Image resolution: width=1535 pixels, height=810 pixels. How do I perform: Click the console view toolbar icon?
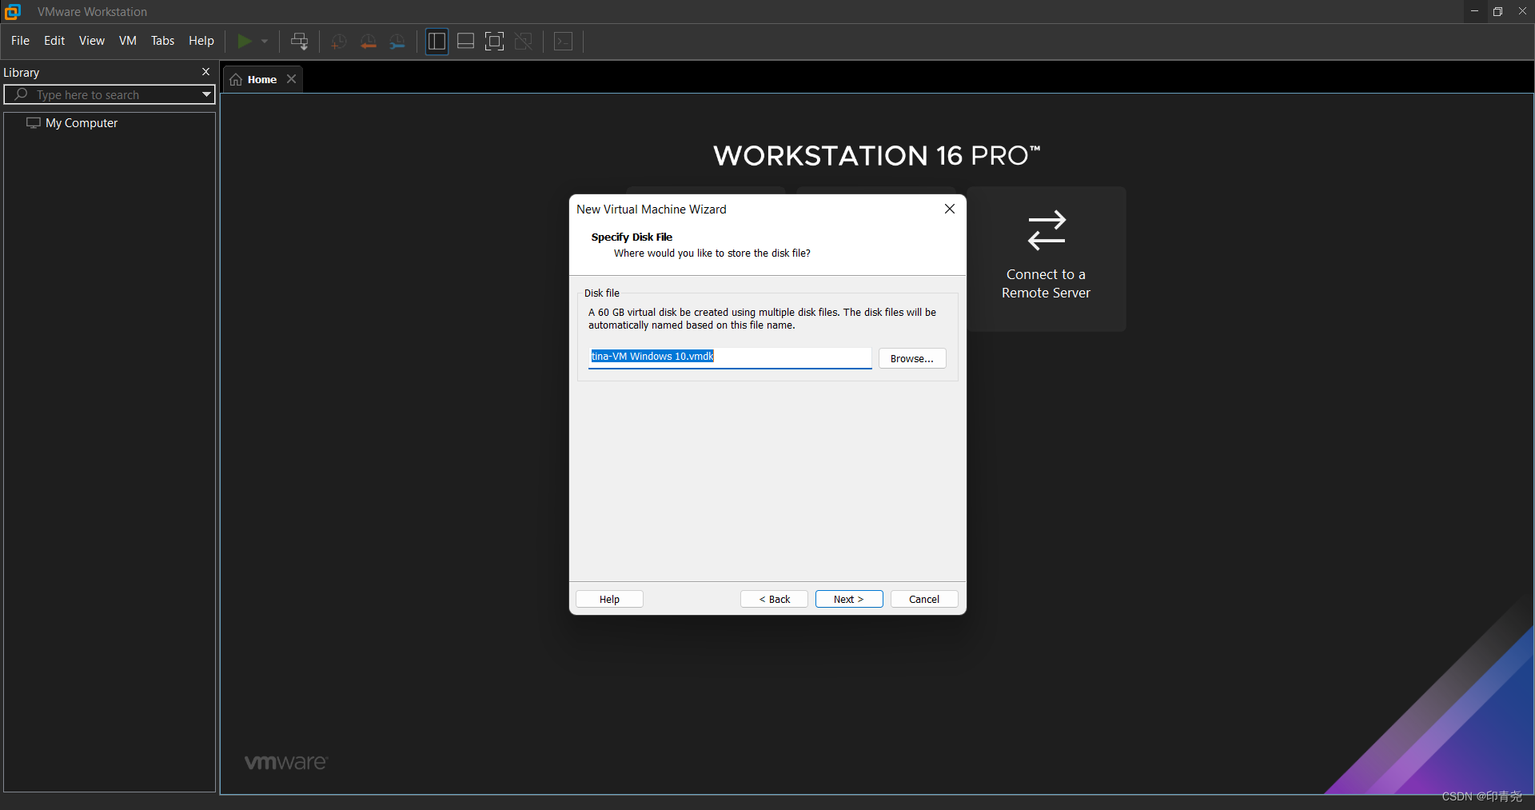(x=564, y=41)
